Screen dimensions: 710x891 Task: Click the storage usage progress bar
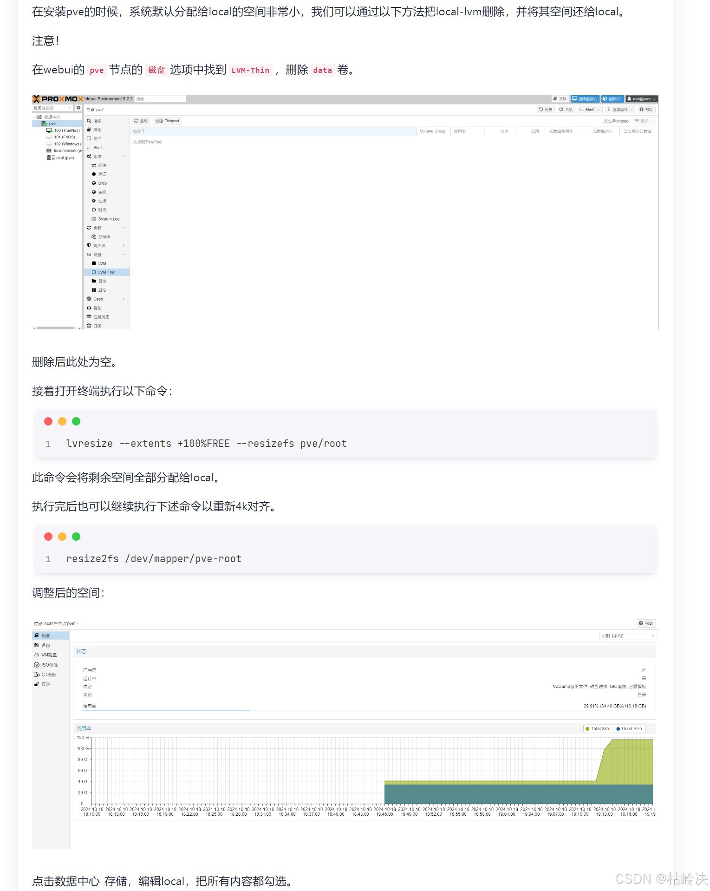tap(365, 710)
